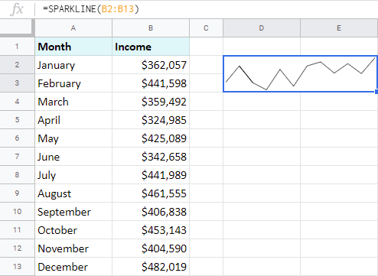Viewport: 378px width, 276px height.
Task: Click the $342,658 income cell
Action: 151,157
